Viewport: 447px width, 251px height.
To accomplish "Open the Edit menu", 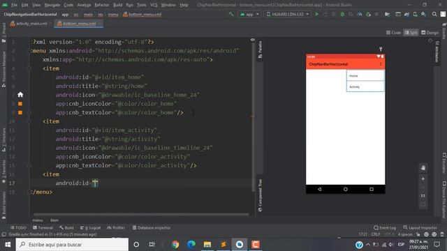I will pyautogui.click(x=25, y=5).
